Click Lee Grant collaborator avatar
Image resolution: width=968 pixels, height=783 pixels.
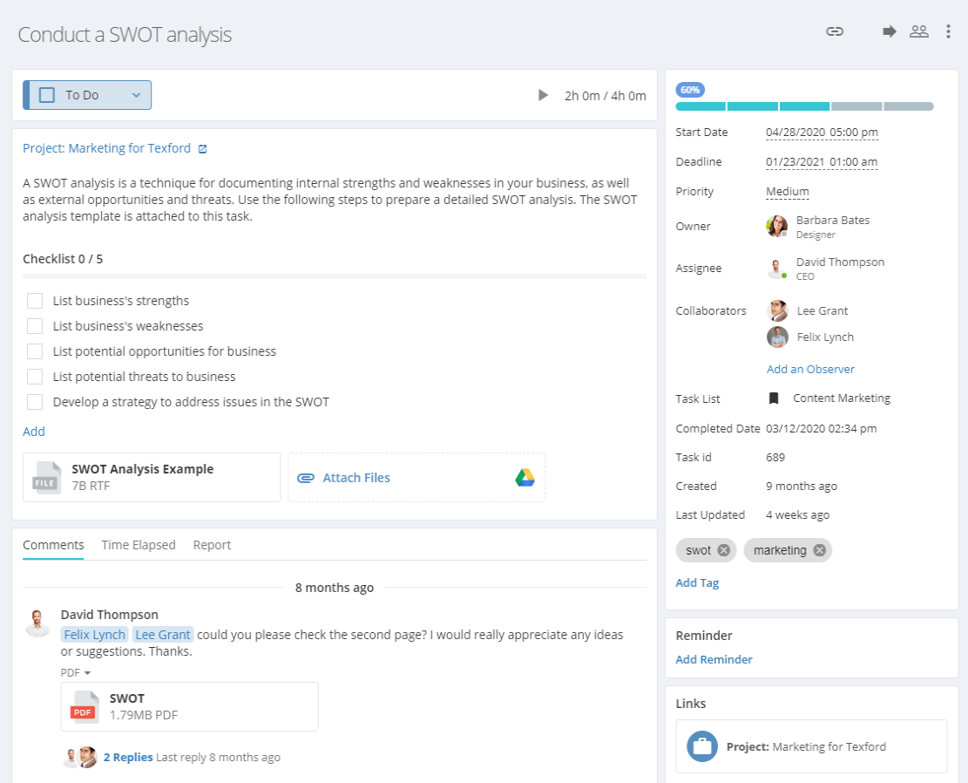pyautogui.click(x=777, y=311)
